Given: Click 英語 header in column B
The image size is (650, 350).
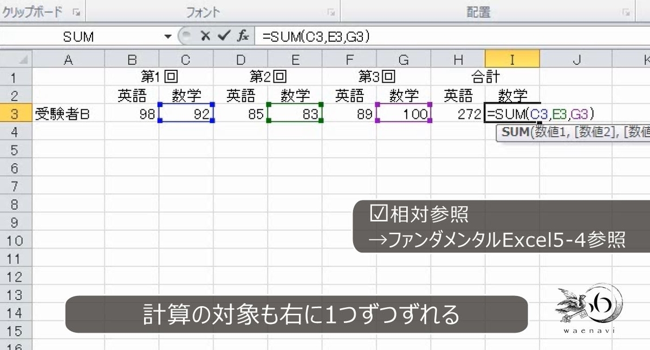Looking at the screenshot, I should (132, 96).
